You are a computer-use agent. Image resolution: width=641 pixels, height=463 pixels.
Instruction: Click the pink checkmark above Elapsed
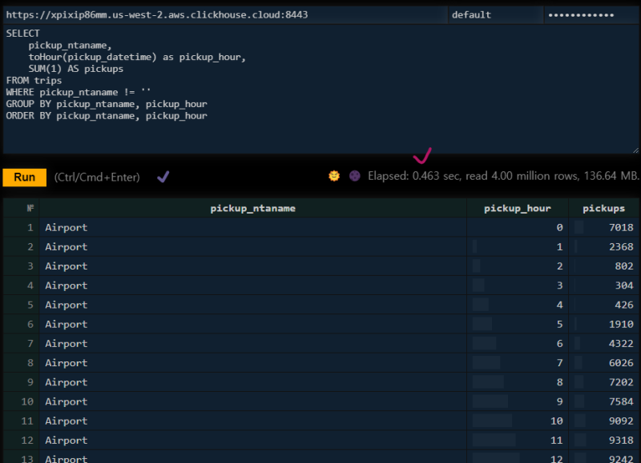(x=421, y=154)
